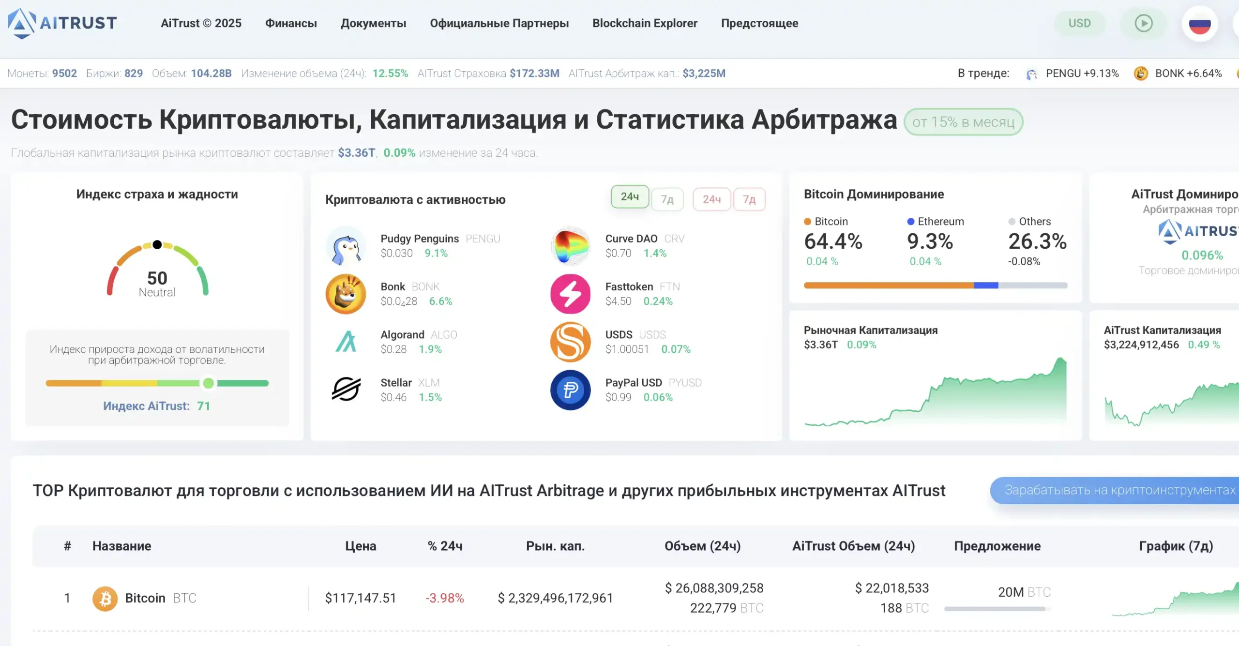This screenshot has height=646, width=1239.
Task: Click the Ethereum 9.3% dominance value
Action: 930,241
